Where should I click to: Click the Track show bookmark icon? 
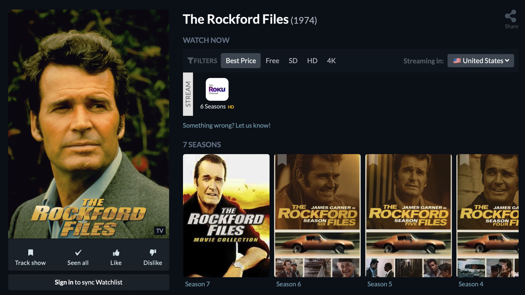30,252
